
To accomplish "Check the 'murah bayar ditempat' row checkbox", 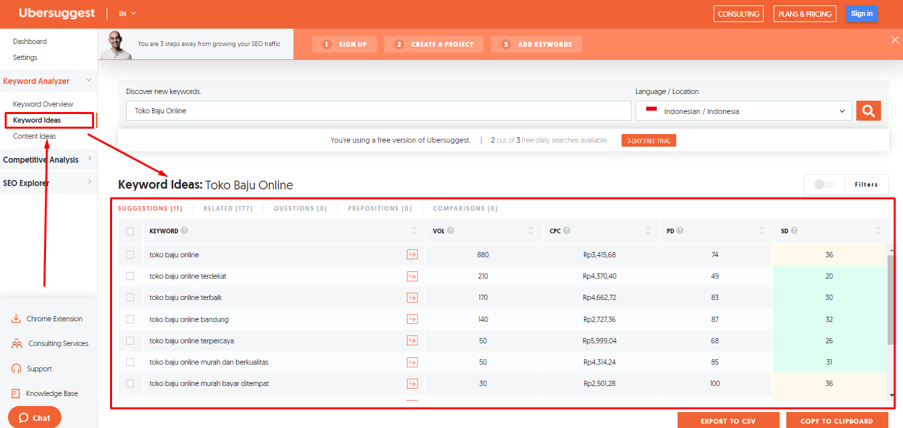I will 130,383.
